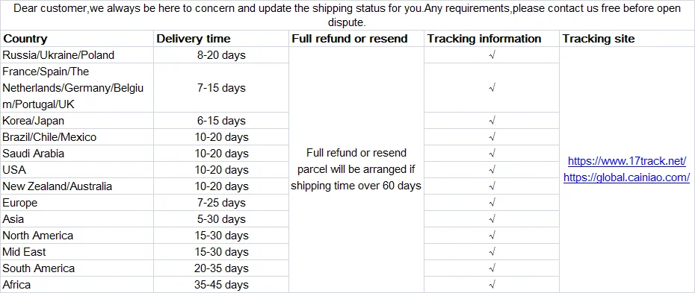This screenshot has width=695, height=293.
Task: Click the Dear customer notice text
Action: [x=347, y=15]
